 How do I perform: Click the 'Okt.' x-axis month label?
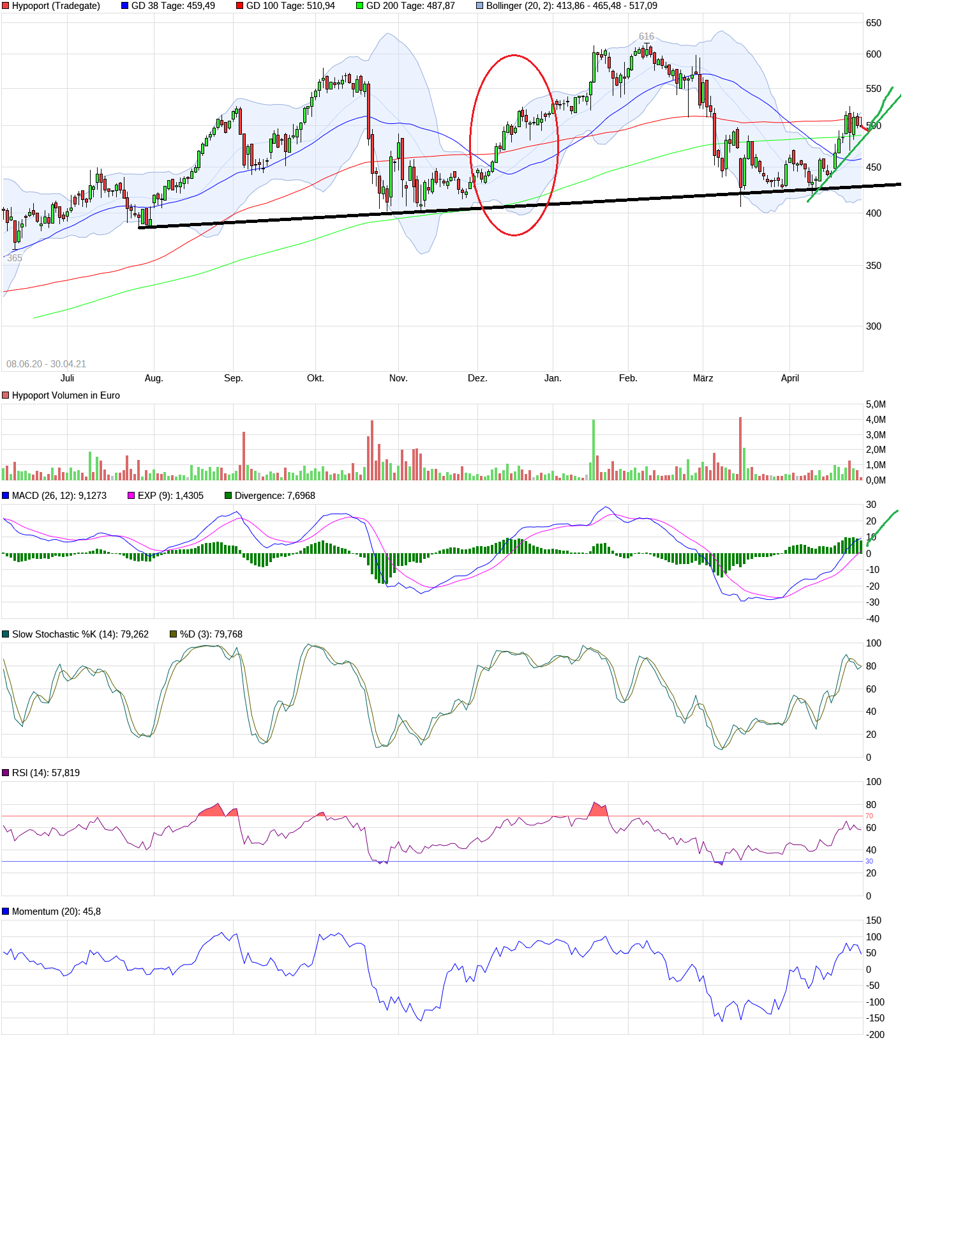(x=315, y=378)
